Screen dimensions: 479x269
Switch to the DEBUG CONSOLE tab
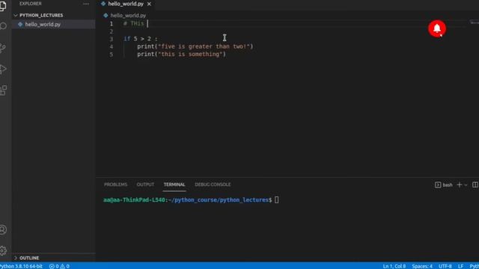tap(213, 185)
